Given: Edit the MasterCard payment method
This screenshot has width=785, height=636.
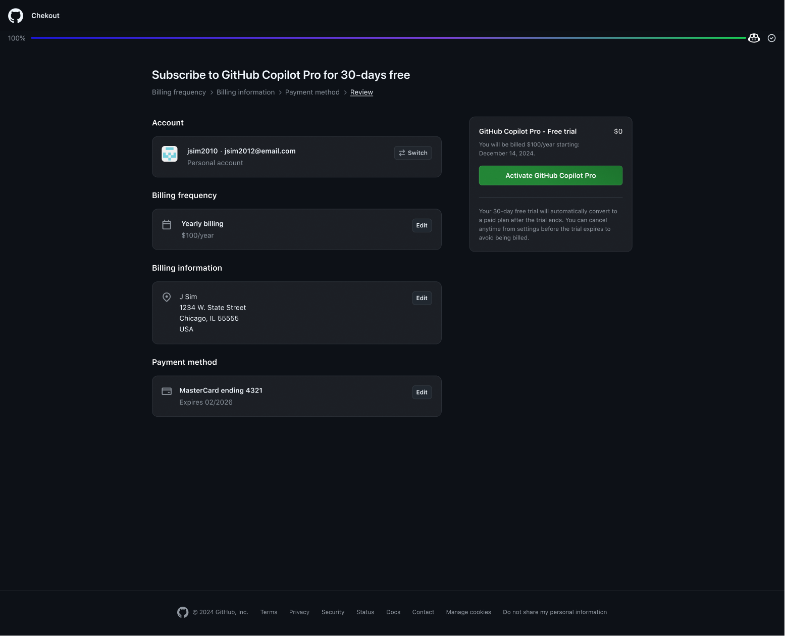Looking at the screenshot, I should pos(422,393).
